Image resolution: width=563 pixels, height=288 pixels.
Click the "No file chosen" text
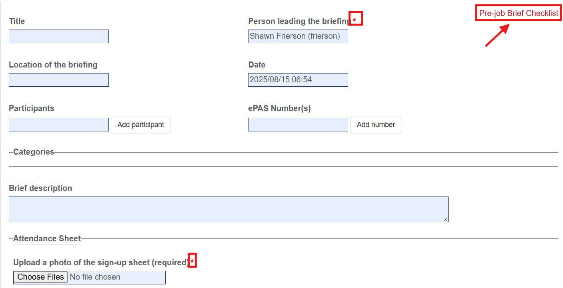[x=95, y=277]
